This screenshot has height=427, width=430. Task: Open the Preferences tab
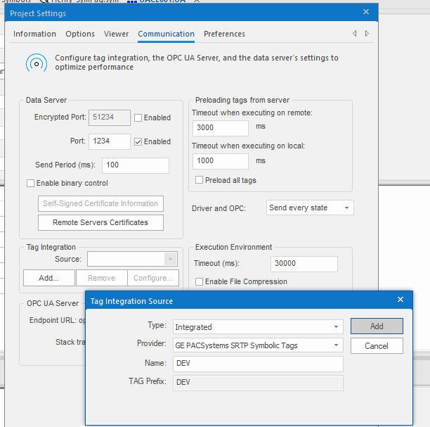pyautogui.click(x=224, y=34)
